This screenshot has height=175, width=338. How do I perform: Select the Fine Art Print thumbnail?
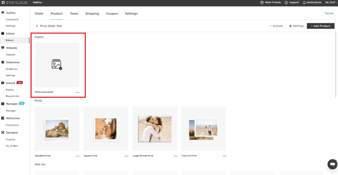click(x=204, y=128)
